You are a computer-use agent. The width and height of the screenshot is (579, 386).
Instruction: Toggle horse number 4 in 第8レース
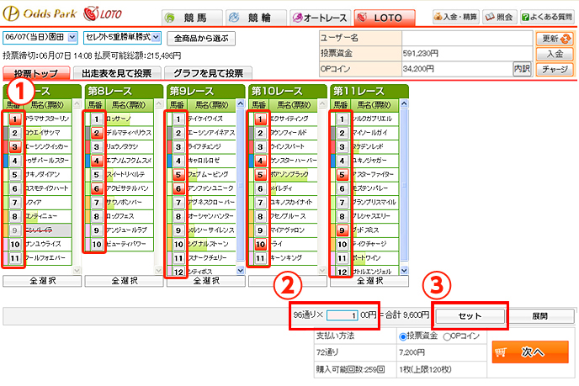pos(96,160)
